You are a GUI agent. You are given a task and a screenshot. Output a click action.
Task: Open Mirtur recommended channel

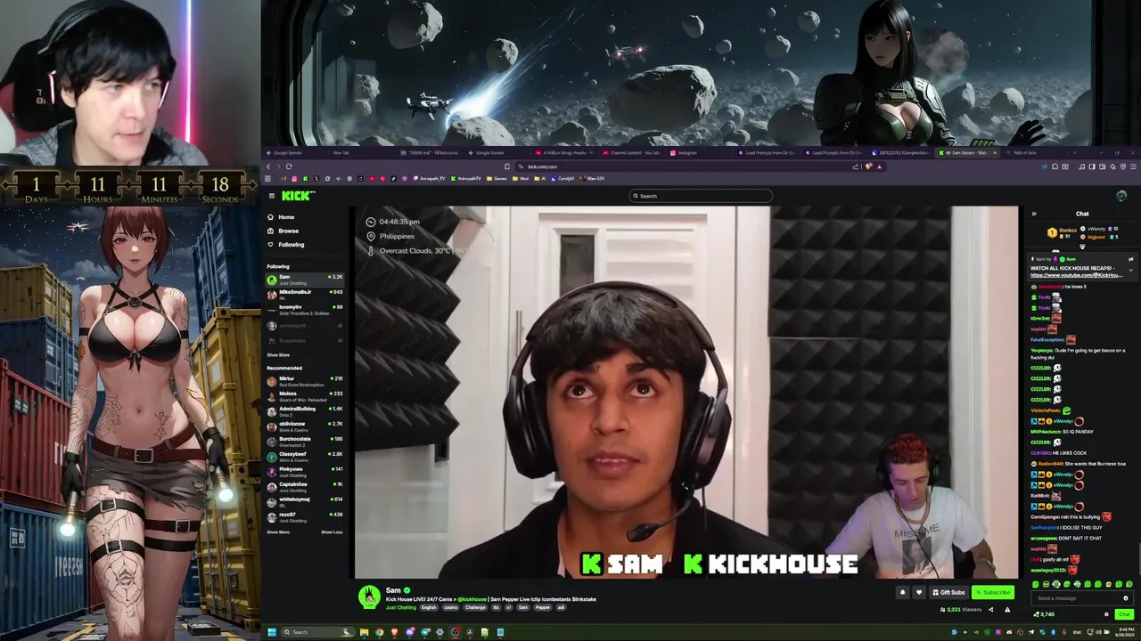point(305,381)
